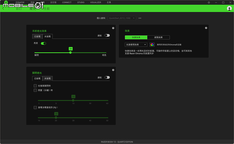Click the 60 tick on the idle slider

tap(107, 103)
